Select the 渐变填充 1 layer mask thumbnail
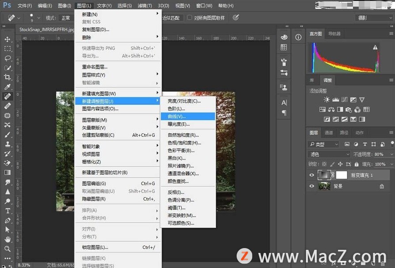Viewport: 395px width, 268px height. tap(341, 175)
